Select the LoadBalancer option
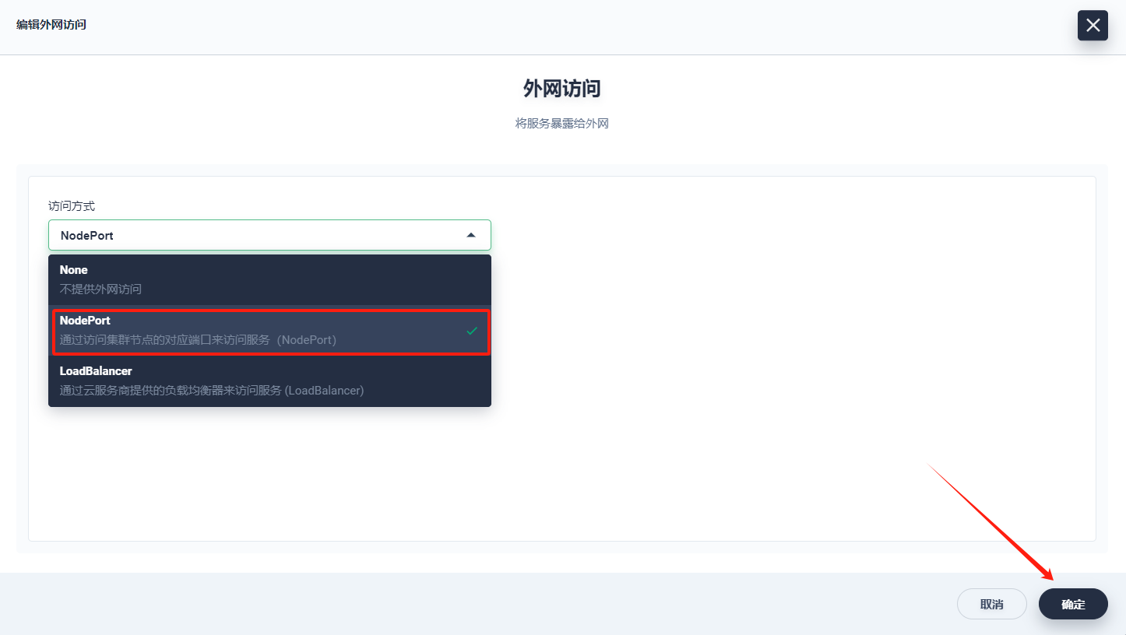Image resolution: width=1126 pixels, height=635 pixels. [269, 381]
